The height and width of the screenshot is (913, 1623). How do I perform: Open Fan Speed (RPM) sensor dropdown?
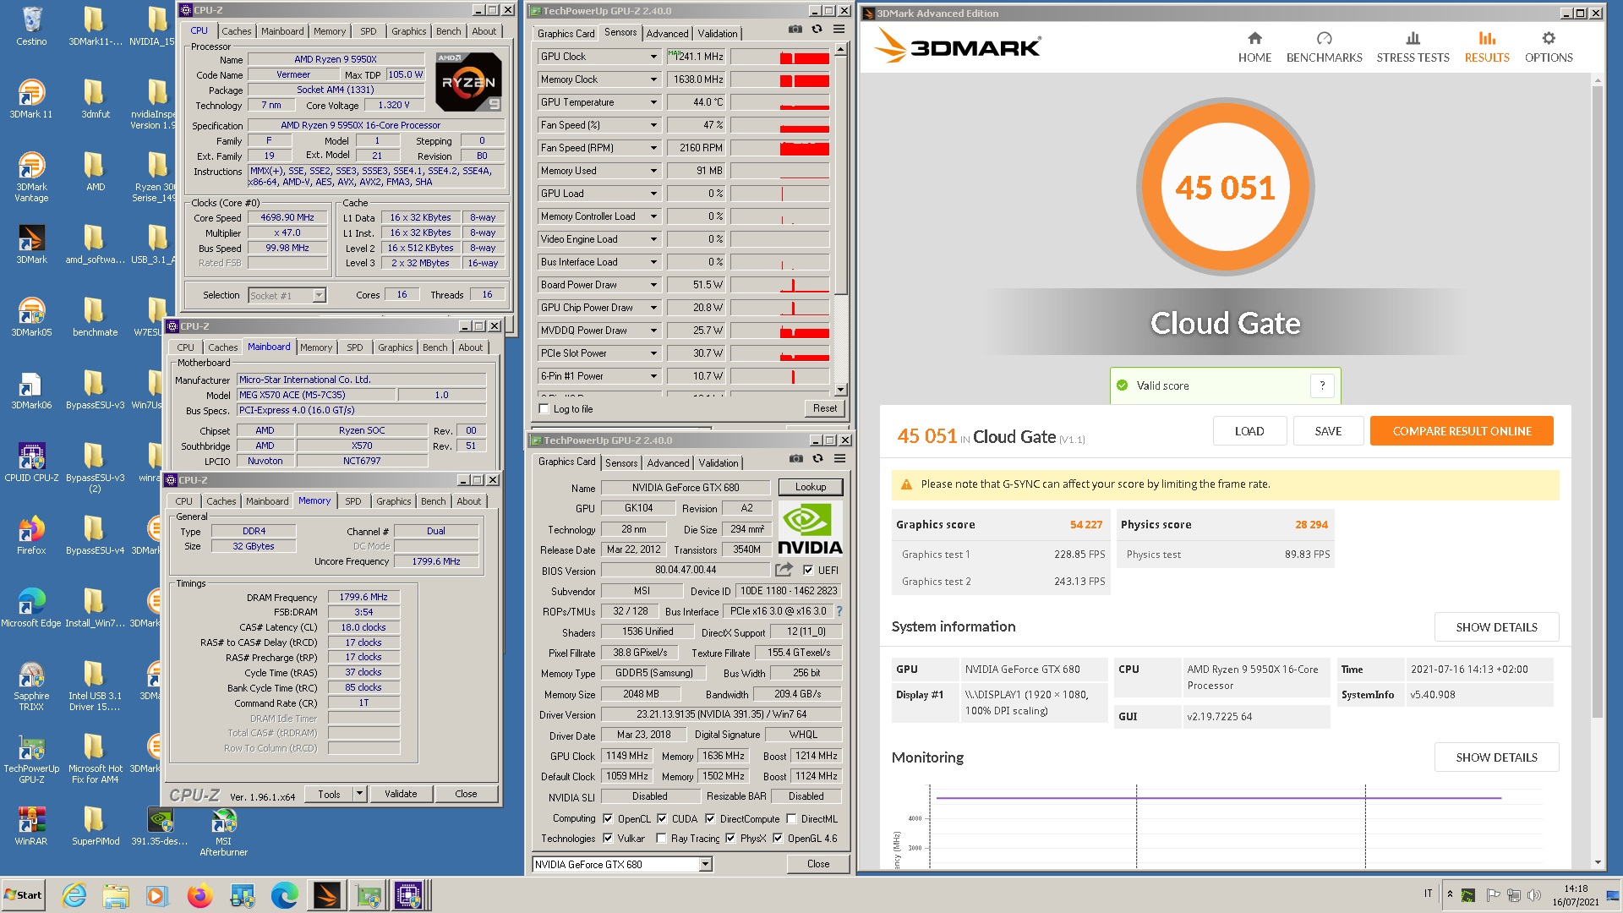tap(653, 148)
